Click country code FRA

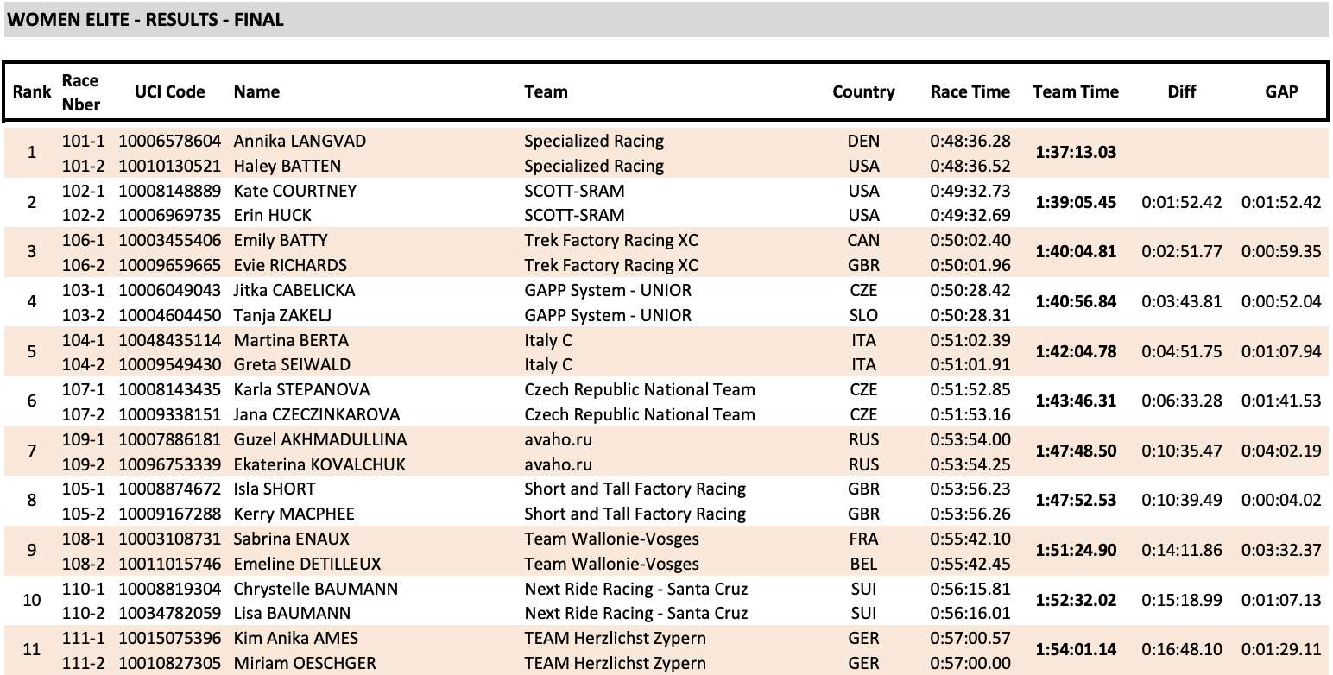(863, 539)
